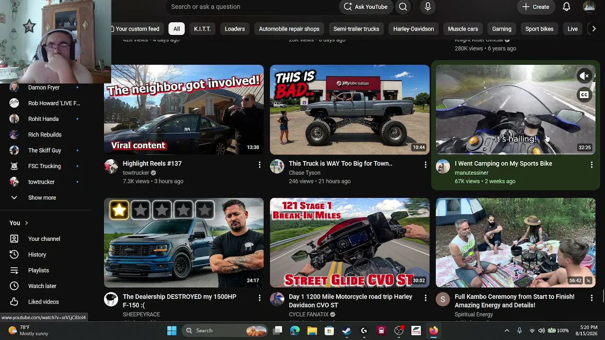Click the Firefox taskbar icon
Image resolution: width=605 pixels, height=340 pixels.
433,331
